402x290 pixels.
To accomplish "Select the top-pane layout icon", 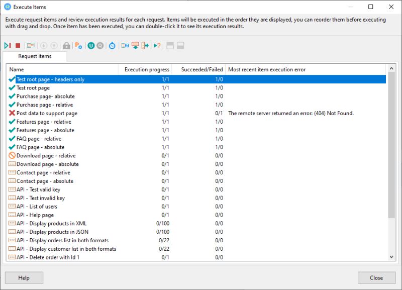I will tap(170, 46).
